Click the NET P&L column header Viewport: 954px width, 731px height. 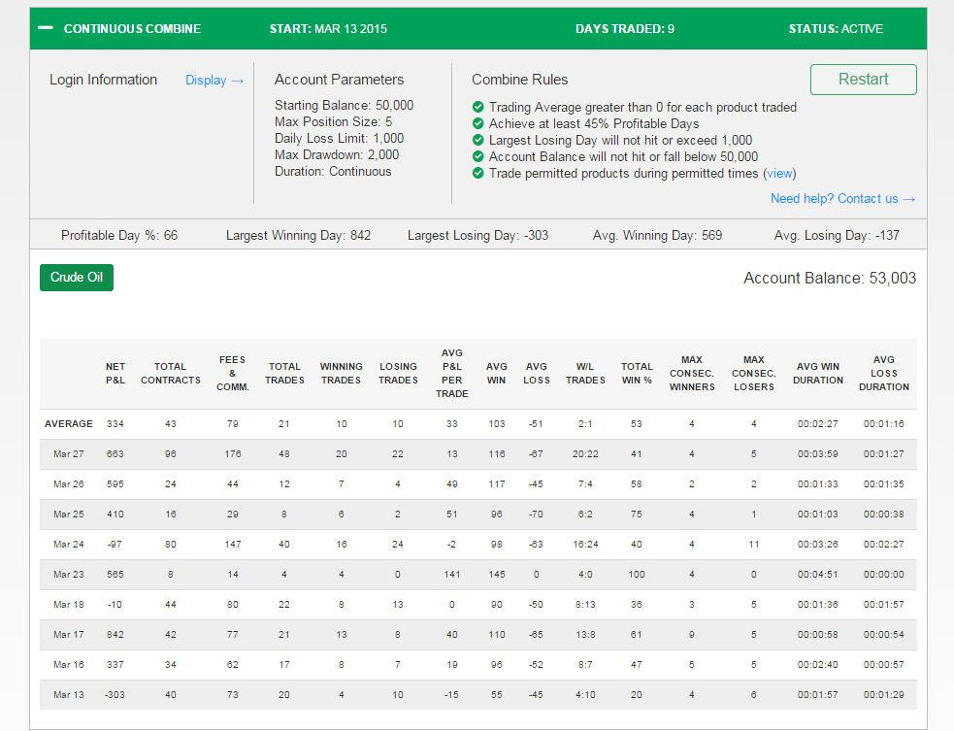115,373
